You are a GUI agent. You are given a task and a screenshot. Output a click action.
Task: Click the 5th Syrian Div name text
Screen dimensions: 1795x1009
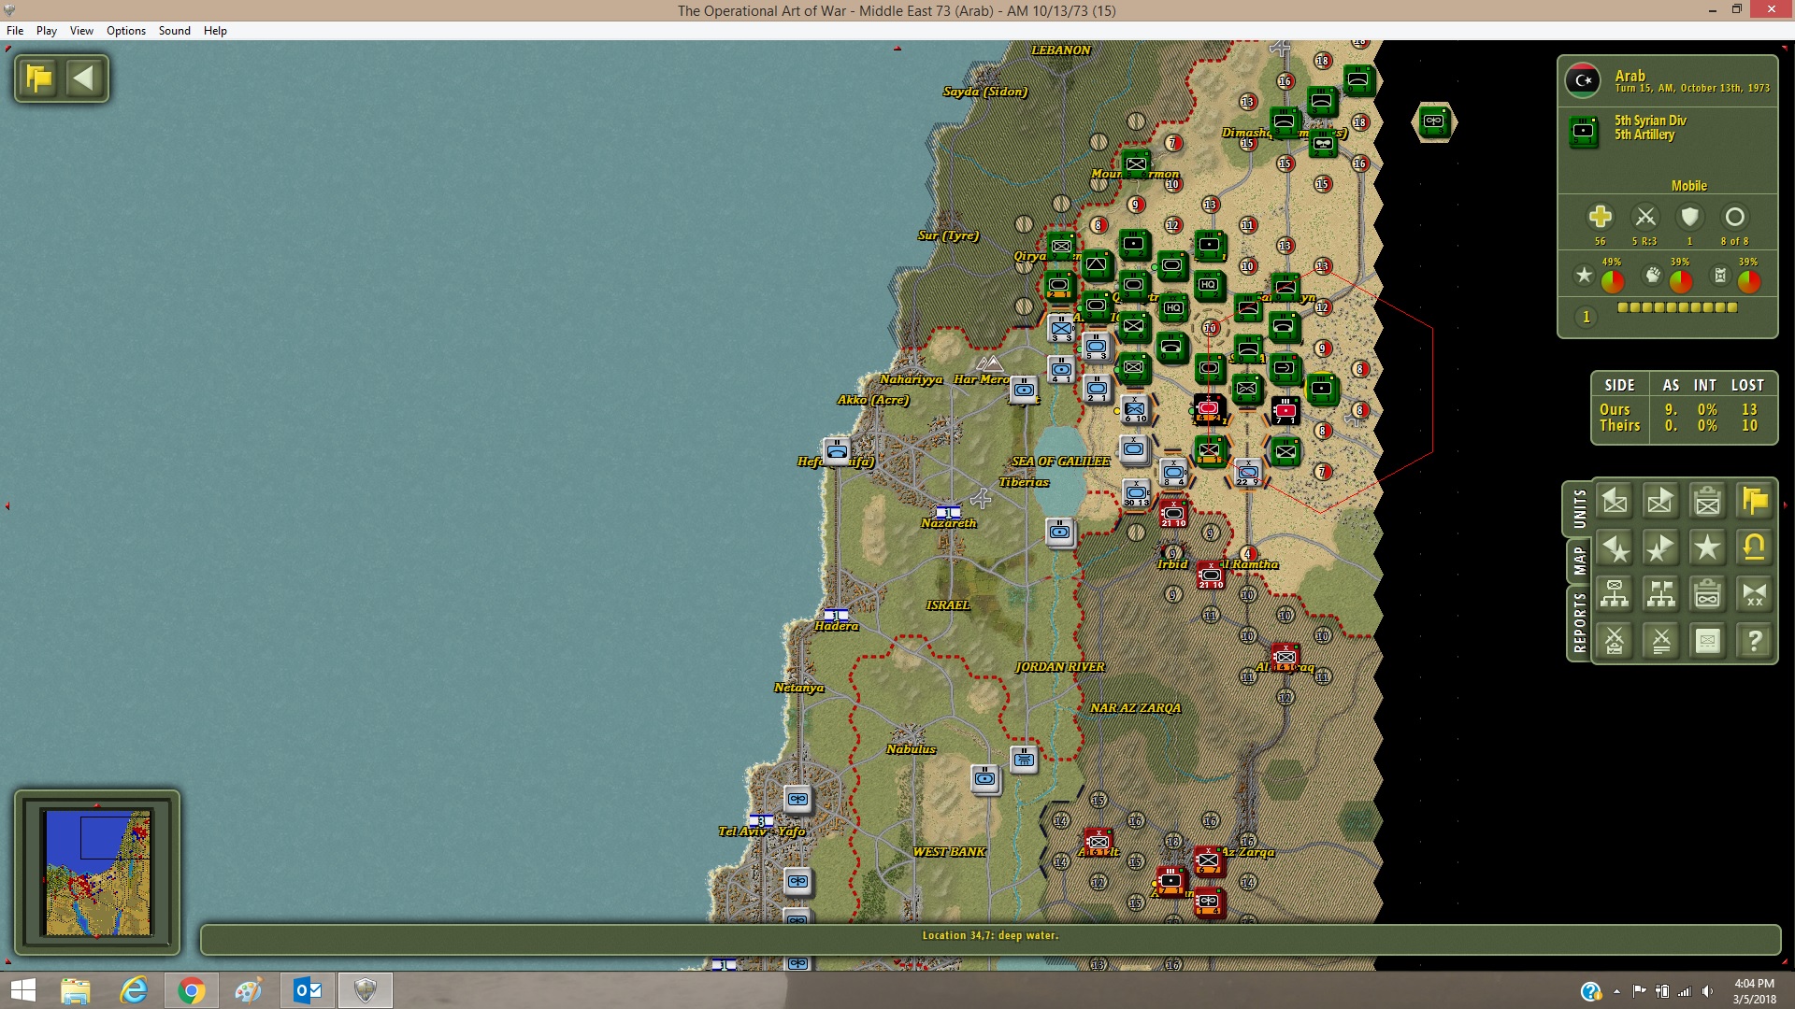(x=1650, y=121)
